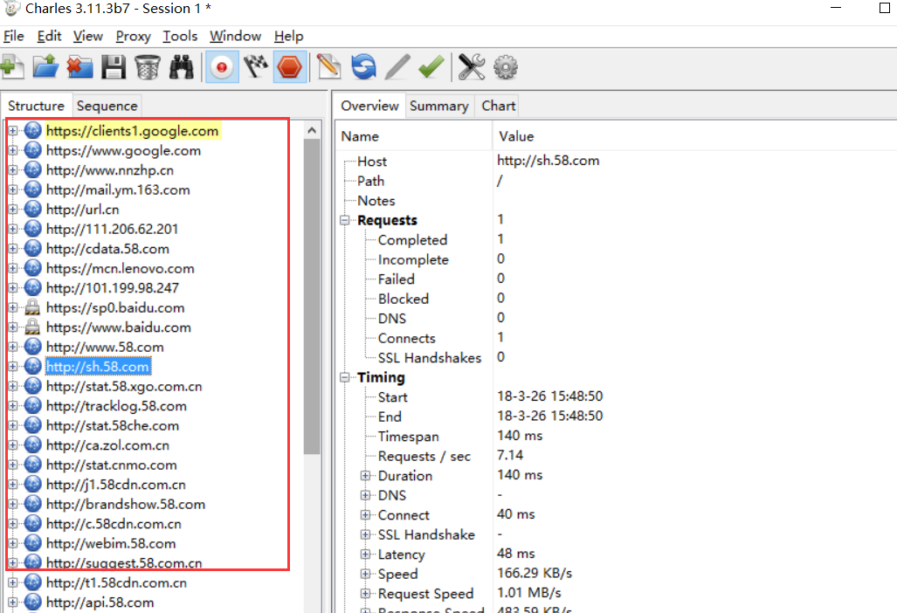Expand the Request Speed row

point(365,594)
